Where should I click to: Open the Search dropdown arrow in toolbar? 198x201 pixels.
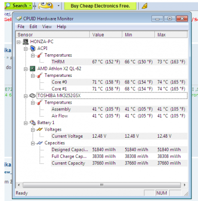pos(30,6)
